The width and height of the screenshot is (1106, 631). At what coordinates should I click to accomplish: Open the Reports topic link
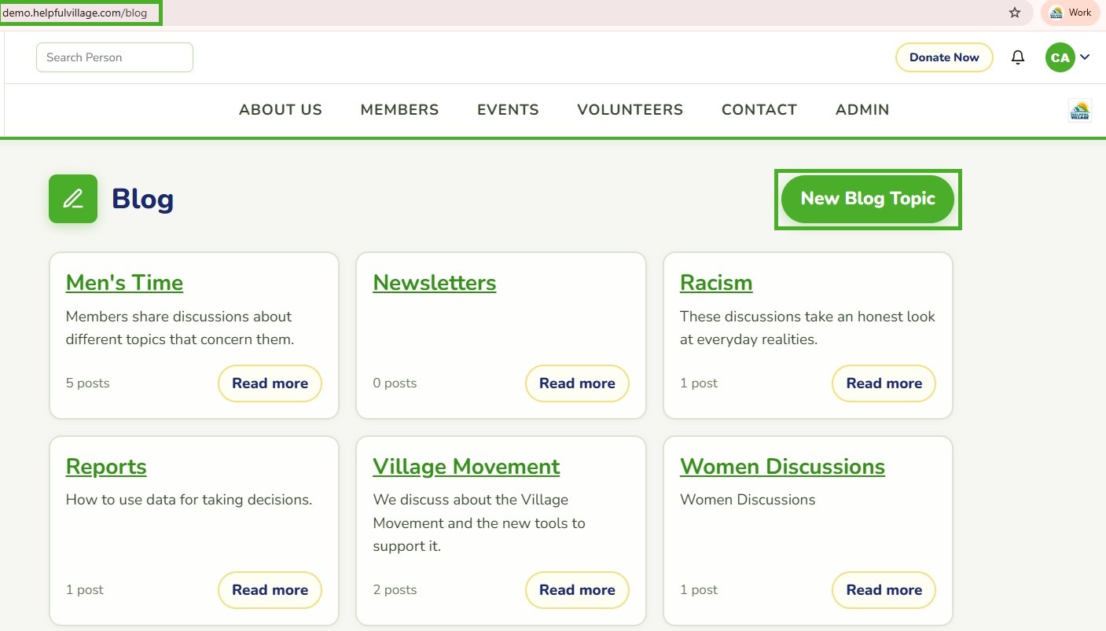tap(106, 467)
